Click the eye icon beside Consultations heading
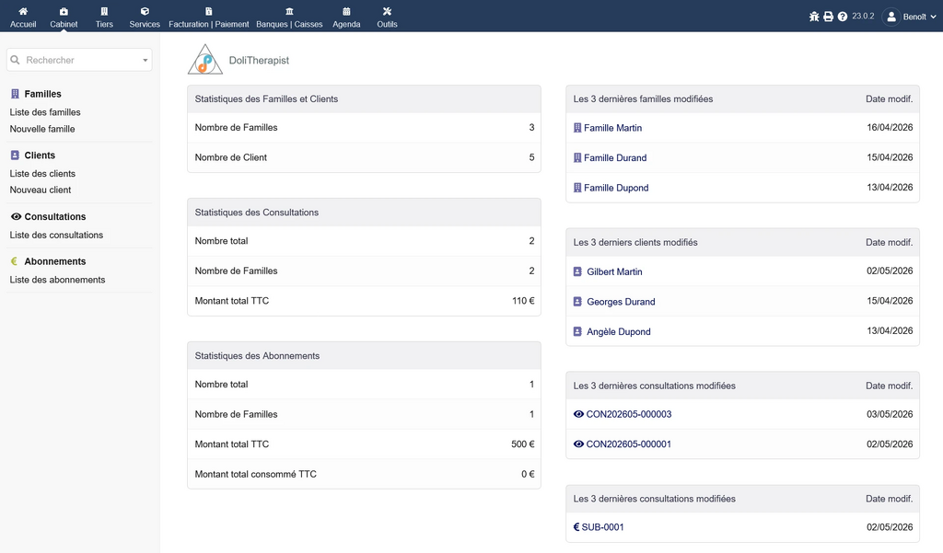The image size is (943, 553). point(16,216)
